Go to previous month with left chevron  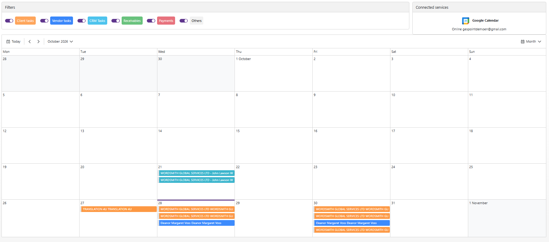coord(30,41)
